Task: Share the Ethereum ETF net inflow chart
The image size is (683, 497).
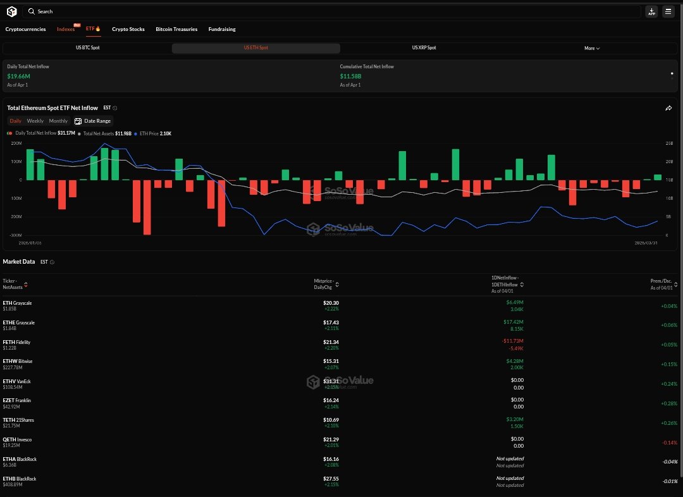Action: [x=668, y=108]
